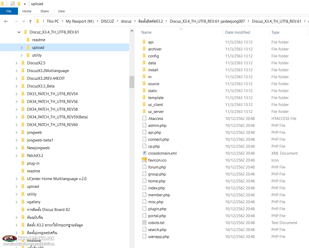Click the folder icon beside plug-in in tree
Viewport: 309px width, 248px height.
(23, 163)
